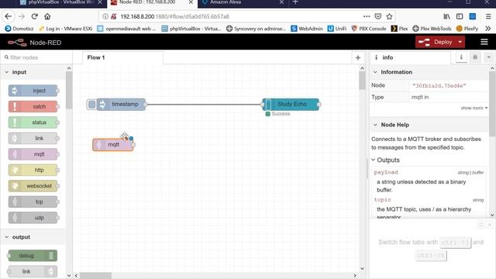Collapse the Outputs section
The height and width of the screenshot is (279, 496).
pos(374,160)
